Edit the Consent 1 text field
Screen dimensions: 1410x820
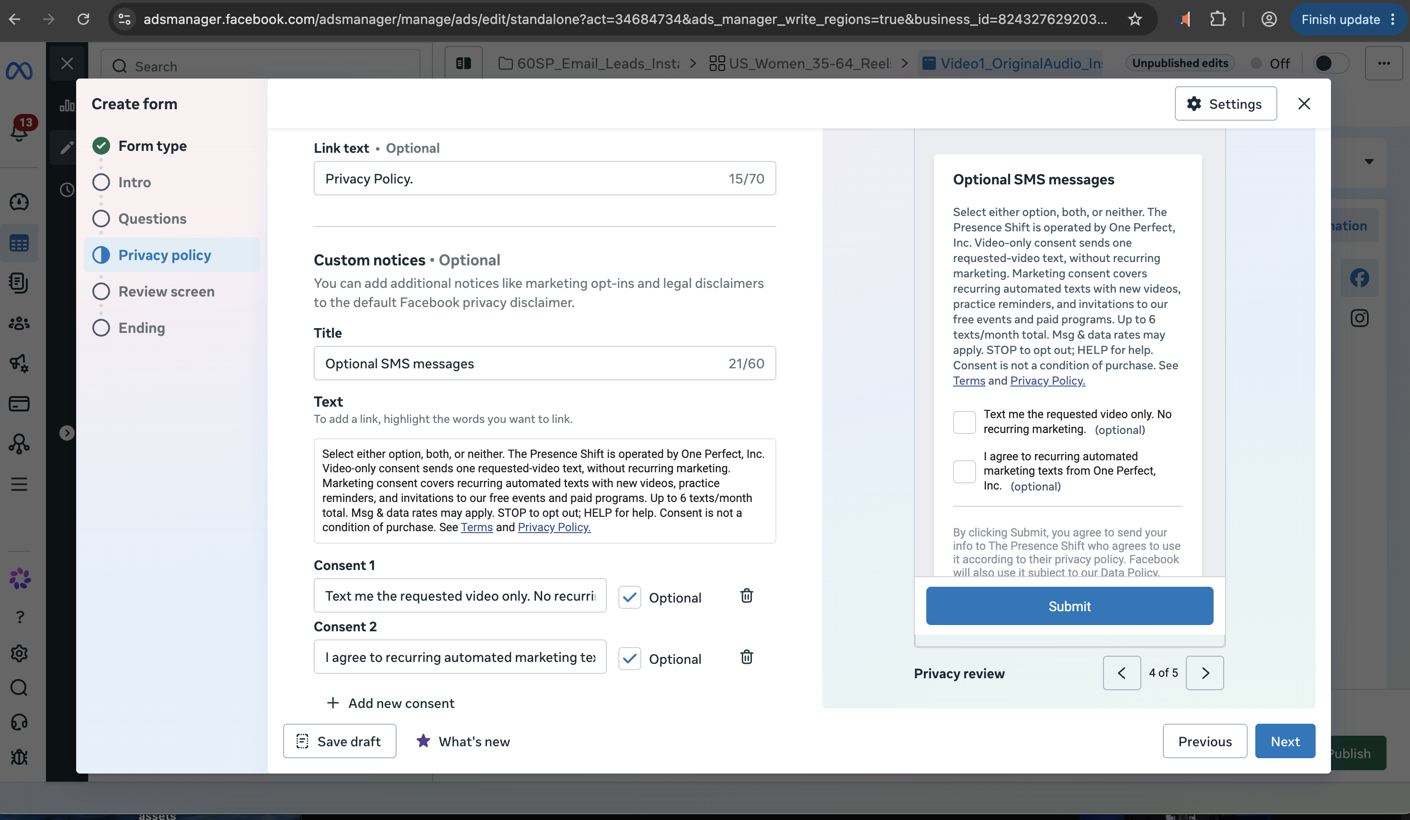coord(460,595)
